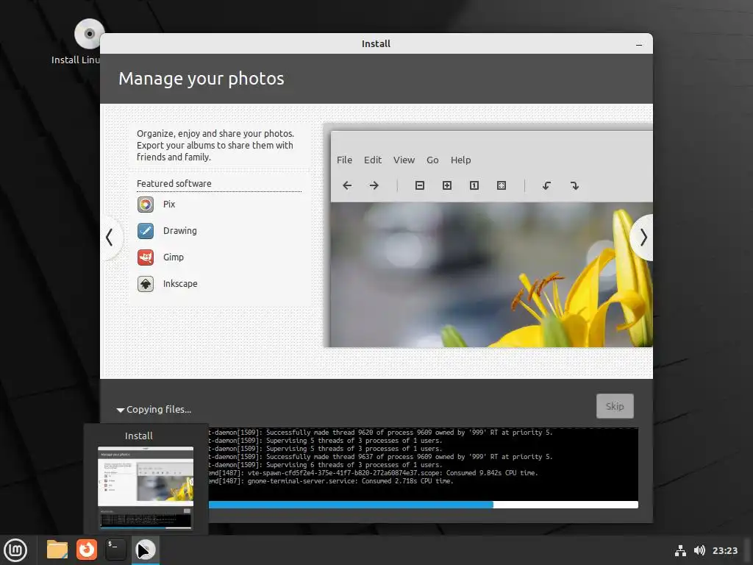Click the Install title bar text
Image resolution: width=753 pixels, height=565 pixels.
tap(376, 43)
